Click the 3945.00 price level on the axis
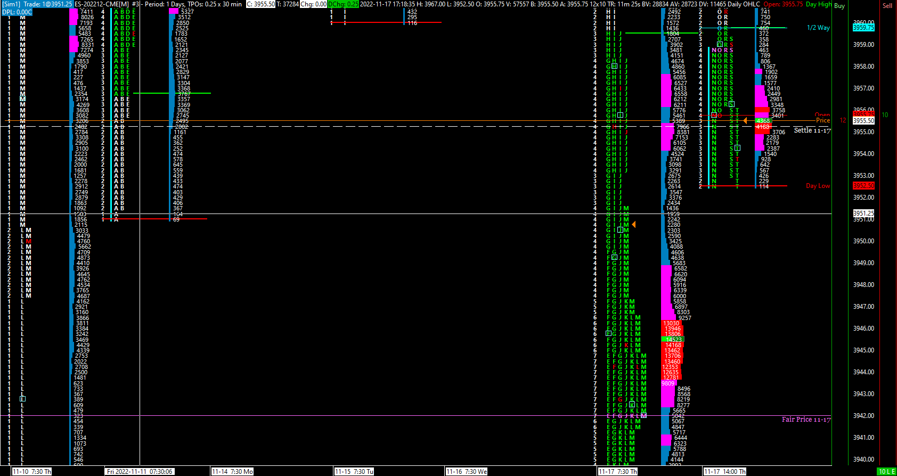The height and width of the screenshot is (476, 897). coord(863,350)
